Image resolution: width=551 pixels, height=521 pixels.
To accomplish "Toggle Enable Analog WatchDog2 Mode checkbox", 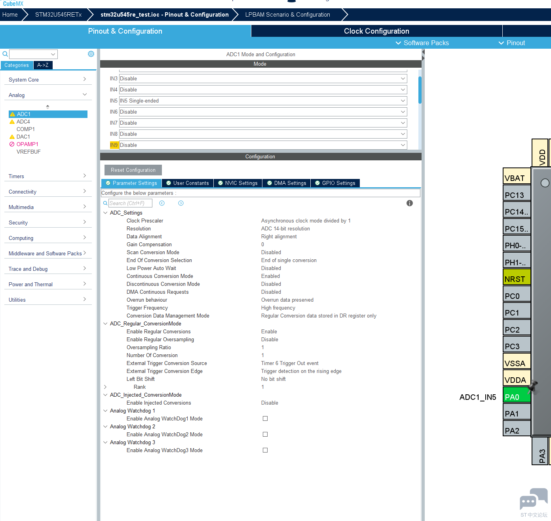I will coord(265,434).
